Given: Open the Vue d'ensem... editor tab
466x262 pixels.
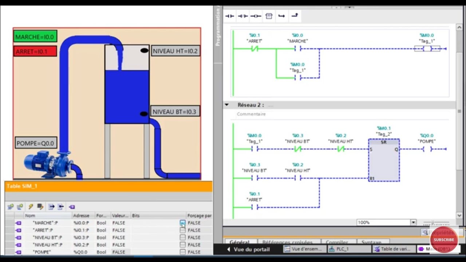Looking at the screenshot, I should [x=304, y=249].
